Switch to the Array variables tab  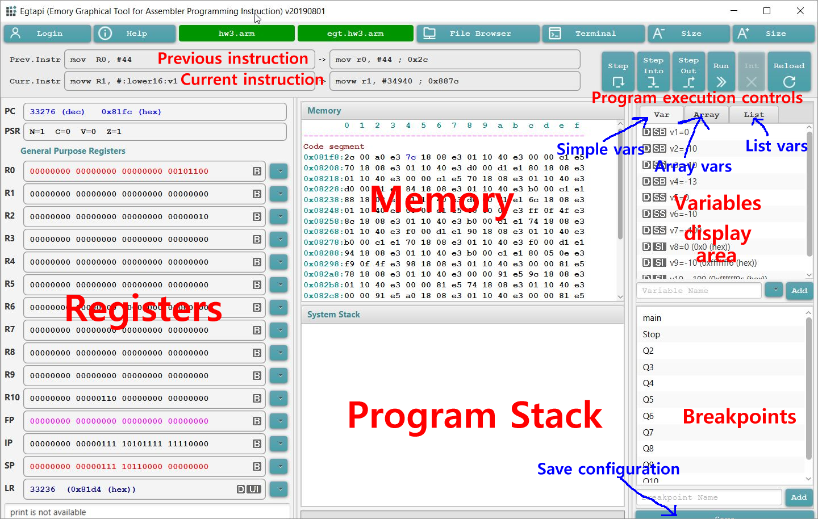[x=706, y=115]
